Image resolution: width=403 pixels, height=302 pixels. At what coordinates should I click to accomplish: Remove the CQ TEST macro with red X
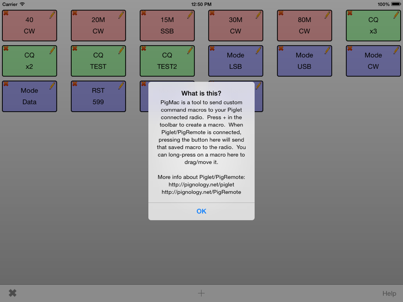tap(75, 49)
